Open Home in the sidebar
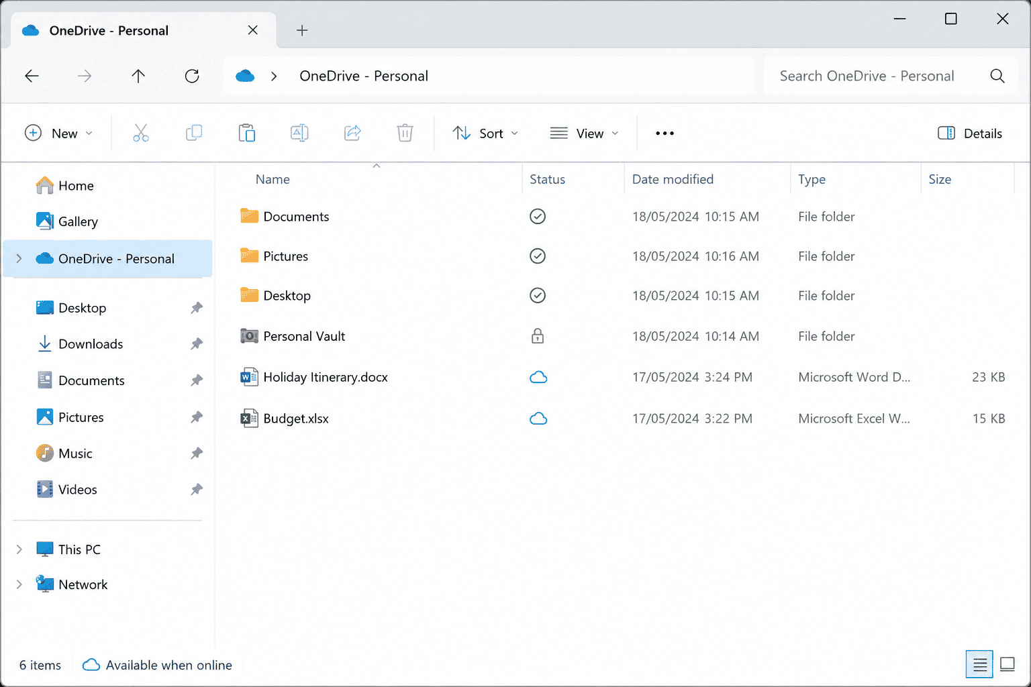Screen dimensions: 1031x687 click(108, 186)
